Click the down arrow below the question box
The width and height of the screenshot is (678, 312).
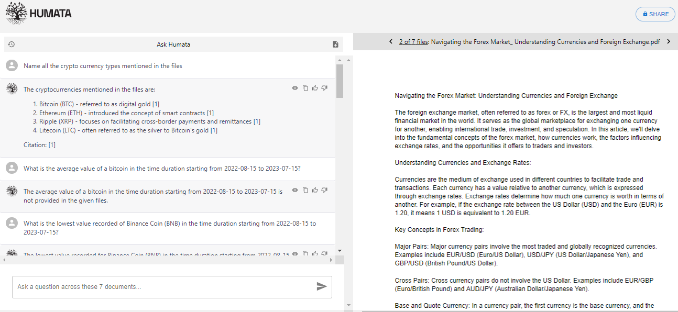pyautogui.click(x=348, y=305)
